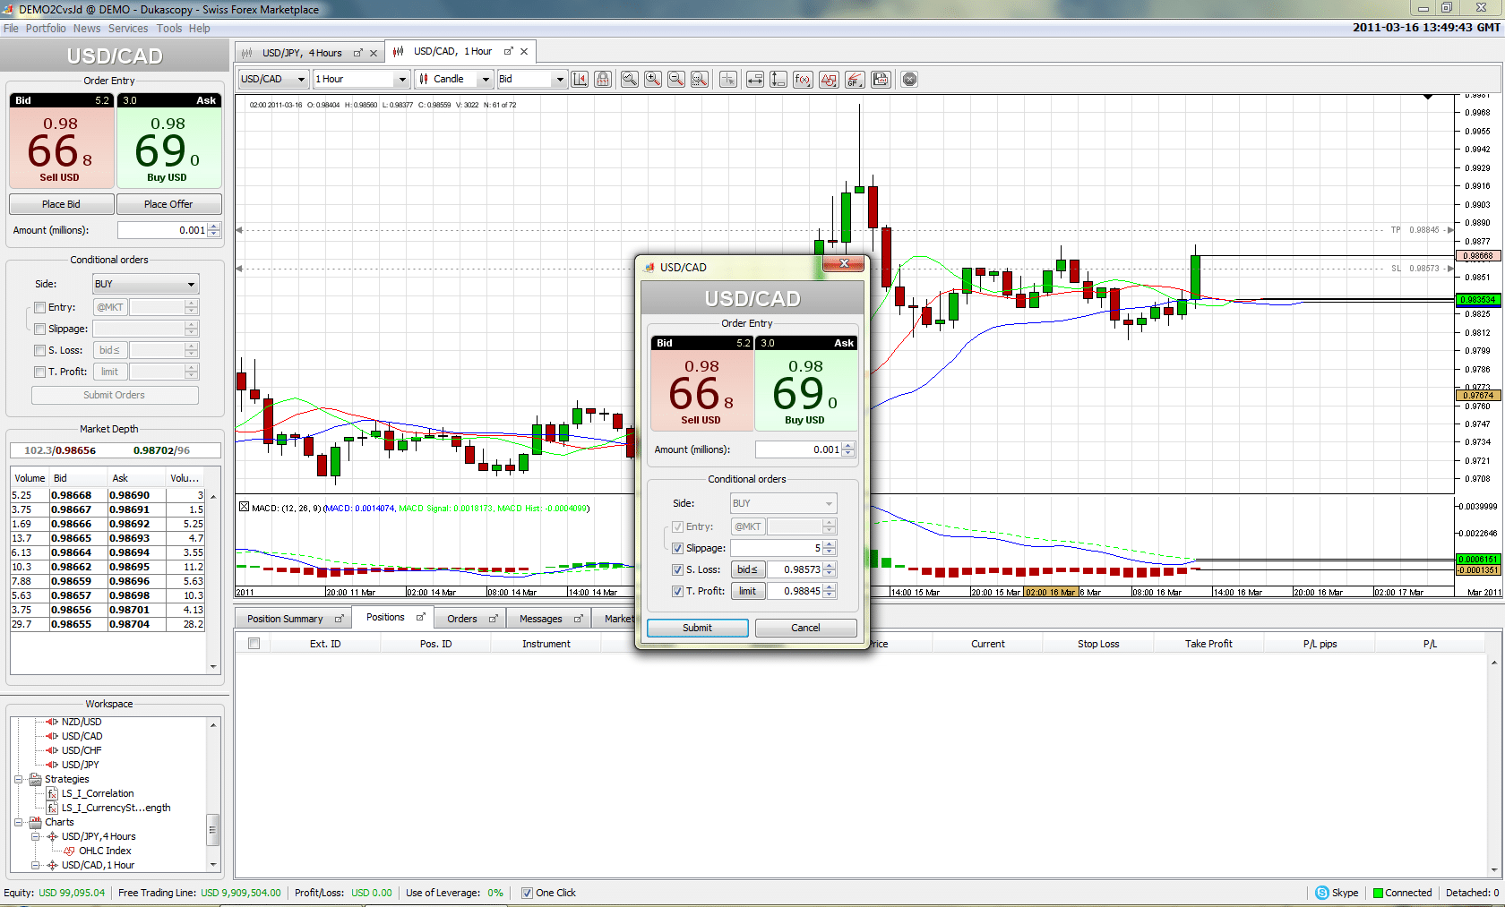Viewport: 1505px width, 907px height.
Task: Click the Amount (millions) field in left panel
Action: pyautogui.click(x=162, y=230)
